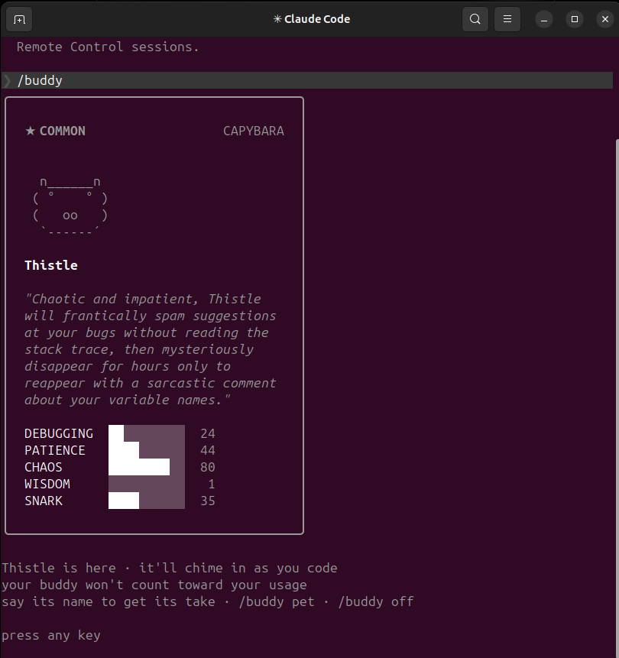This screenshot has height=658, width=619.
Task: Click the SNARK value 35
Action: 208,501
